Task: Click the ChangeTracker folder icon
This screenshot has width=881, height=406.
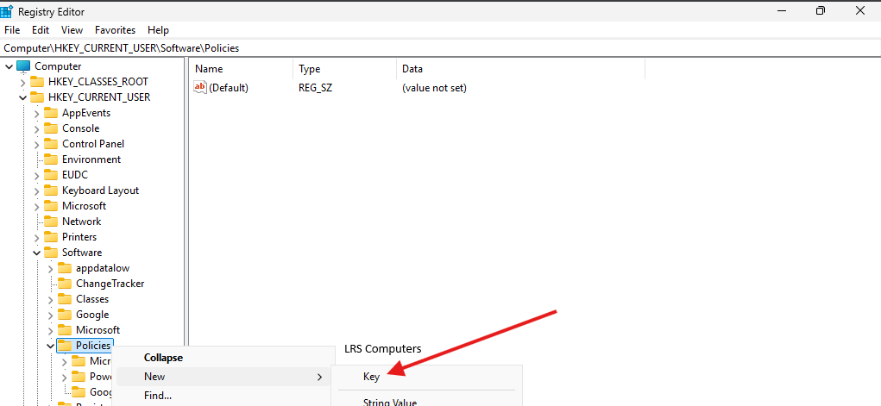Action: coord(65,284)
